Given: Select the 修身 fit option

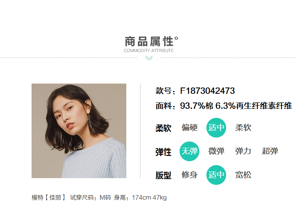Looking at the screenshot, I should [189, 175].
